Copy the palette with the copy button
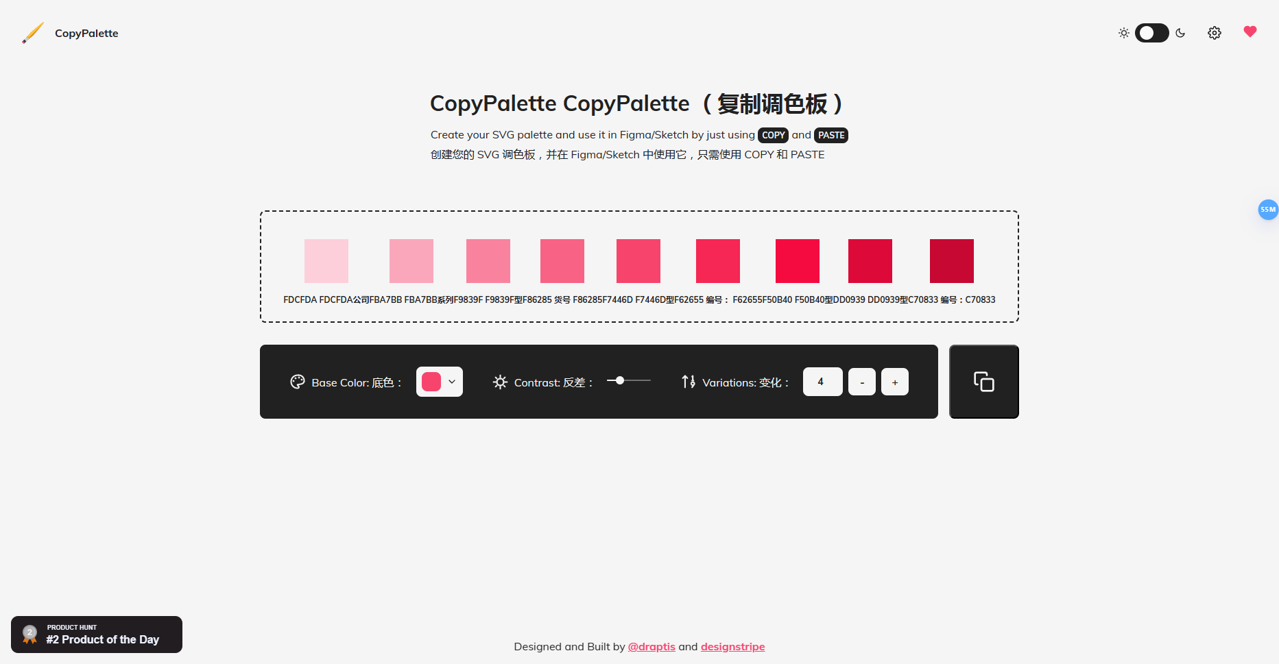Image resolution: width=1279 pixels, height=664 pixels. coord(984,382)
